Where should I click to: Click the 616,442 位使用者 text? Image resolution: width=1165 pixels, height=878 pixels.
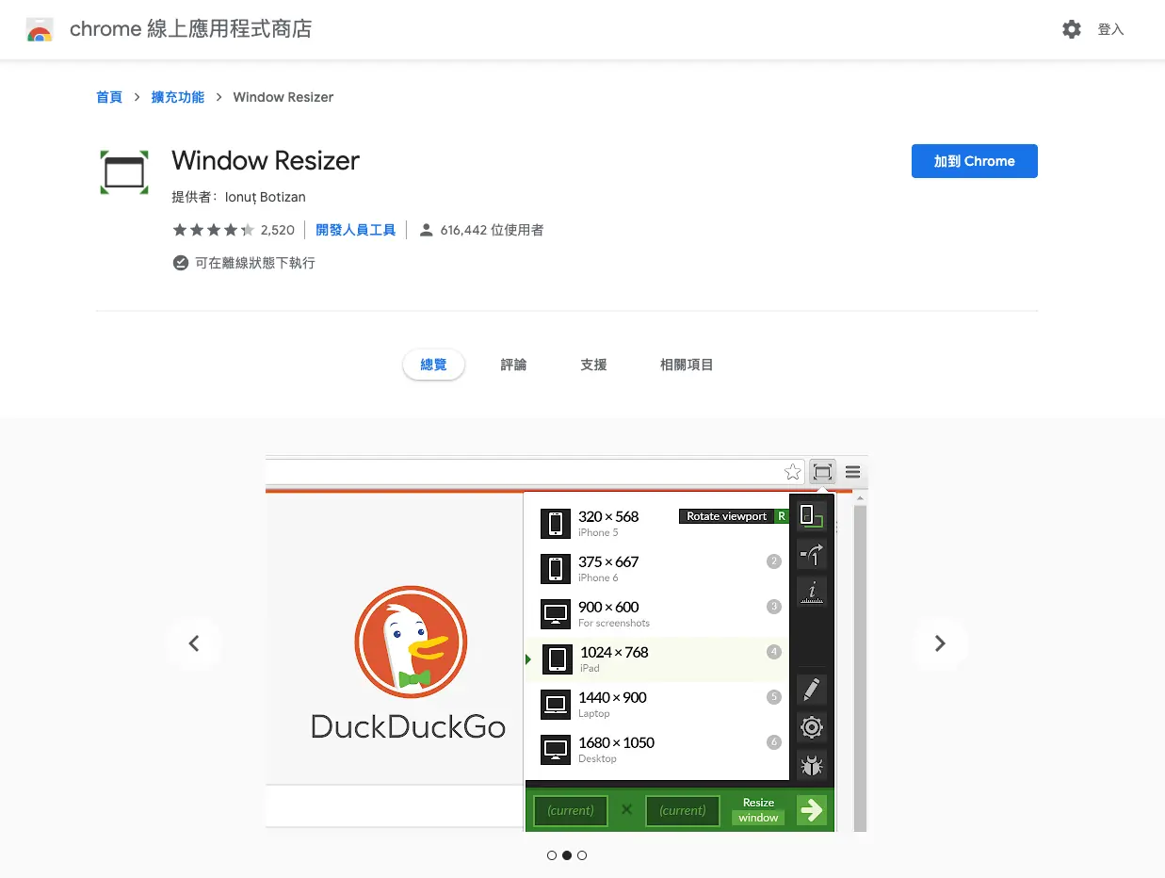point(492,230)
